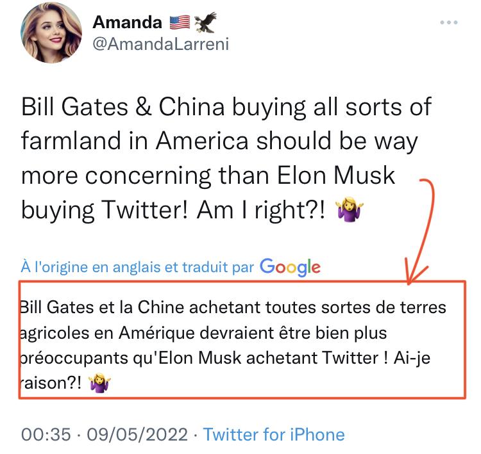Click the Google logo in translation notice
Viewport: 481px width, 454px height.
coord(290,266)
